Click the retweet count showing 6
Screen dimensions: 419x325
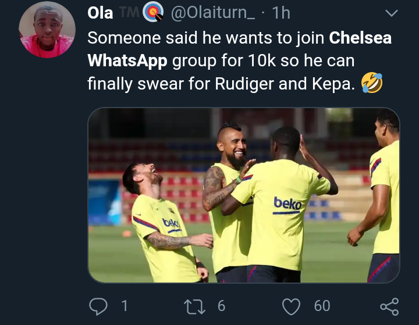(221, 305)
